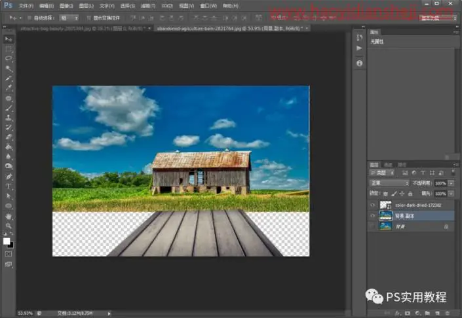The image size is (462, 318).
Task: Select the Lasso tool
Action: [x=9, y=58]
